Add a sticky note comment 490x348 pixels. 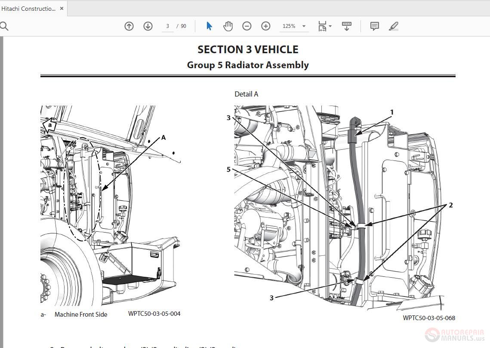(374, 26)
